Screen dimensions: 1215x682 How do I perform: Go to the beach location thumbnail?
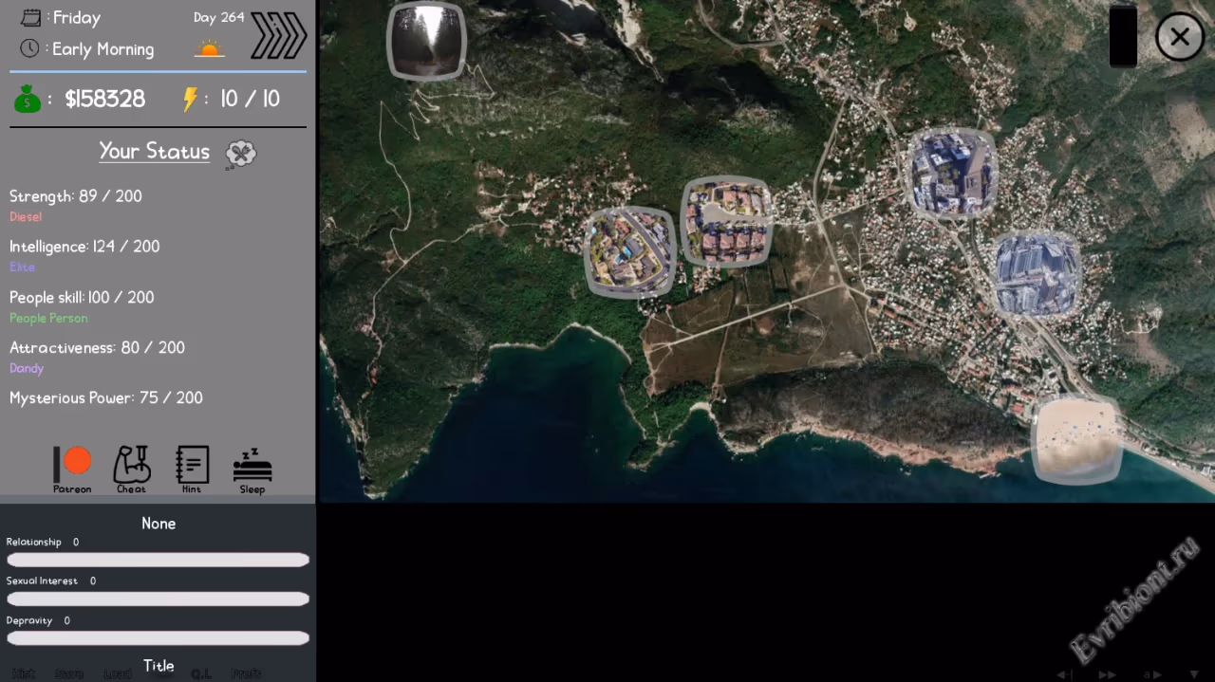coord(1076,441)
